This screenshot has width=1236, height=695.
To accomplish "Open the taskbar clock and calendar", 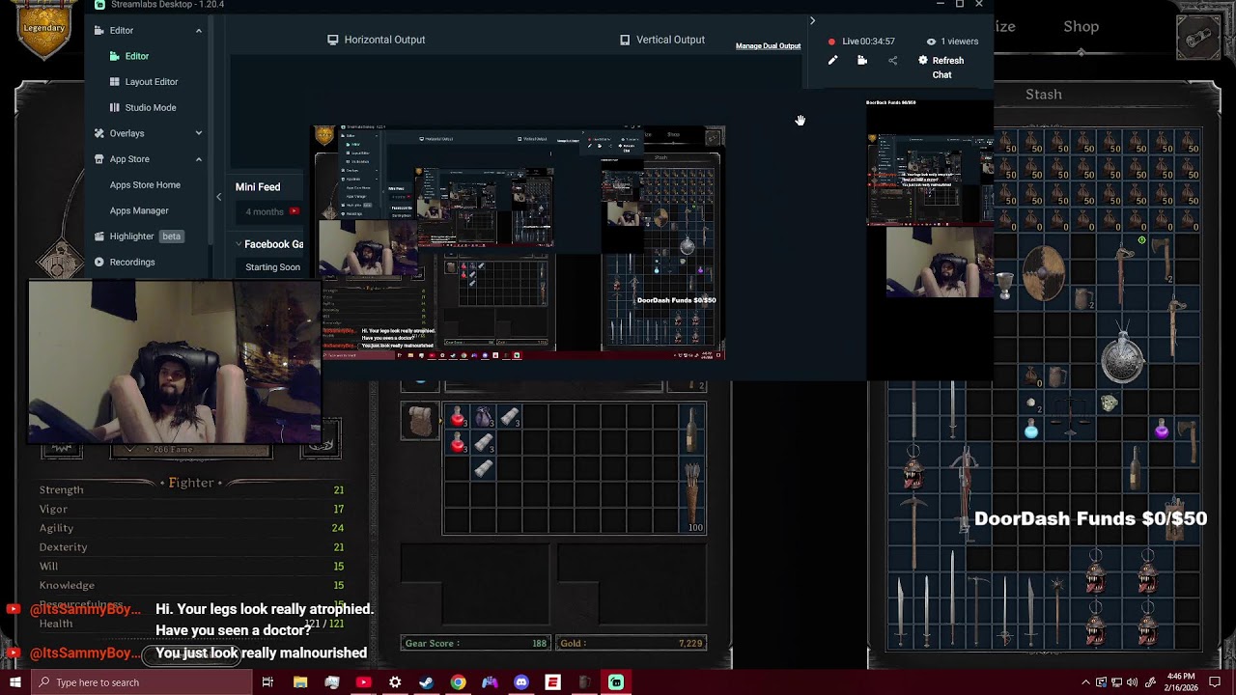I will 1180,682.
